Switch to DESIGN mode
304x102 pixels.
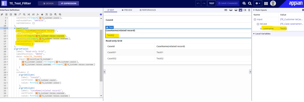point(48,3)
